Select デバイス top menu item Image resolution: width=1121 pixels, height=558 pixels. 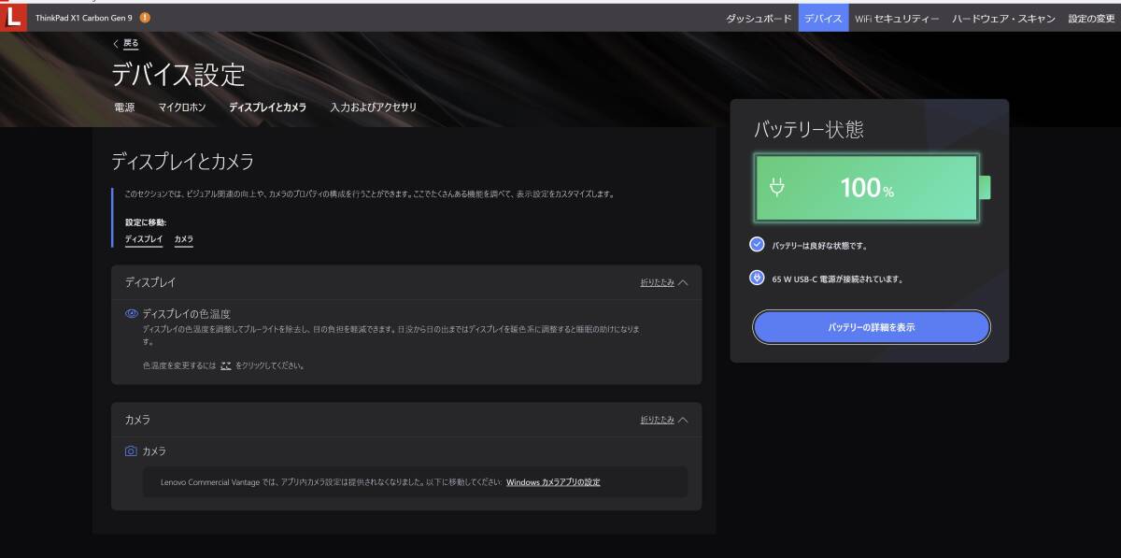[823, 18]
